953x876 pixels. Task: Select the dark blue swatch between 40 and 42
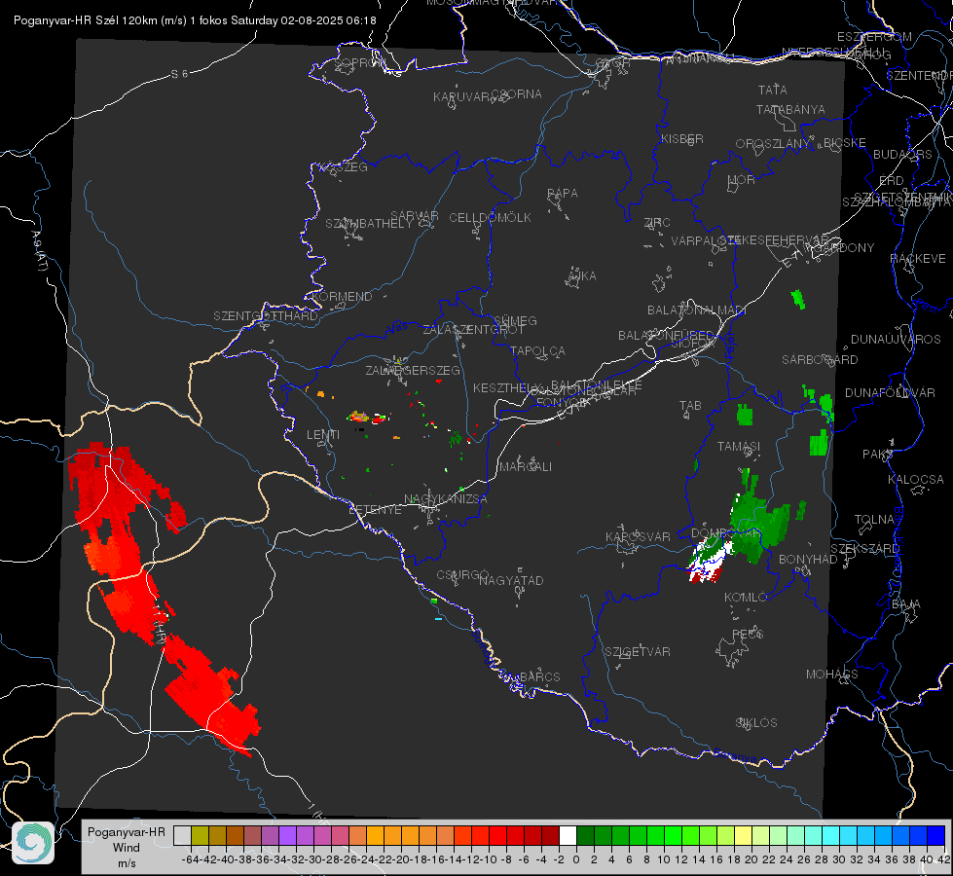936,835
